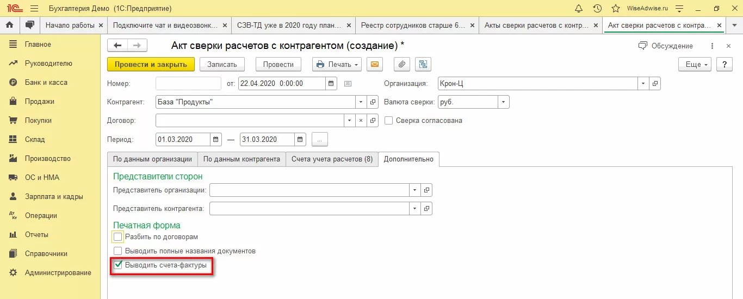Open Отчеты section in sidebar
This screenshot has width=743, height=299.
[36, 234]
